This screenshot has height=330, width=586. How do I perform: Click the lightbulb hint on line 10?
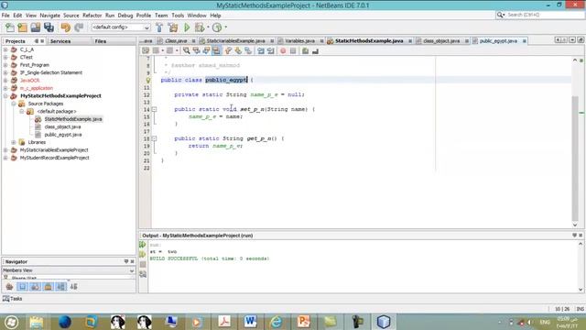pyautogui.click(x=148, y=80)
